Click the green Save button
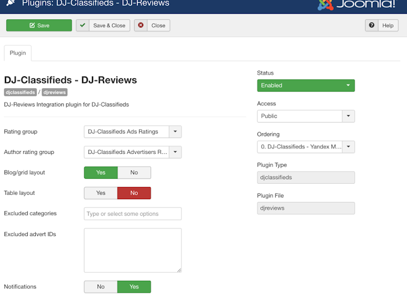Screen dimensions: 407x304 [39, 25]
